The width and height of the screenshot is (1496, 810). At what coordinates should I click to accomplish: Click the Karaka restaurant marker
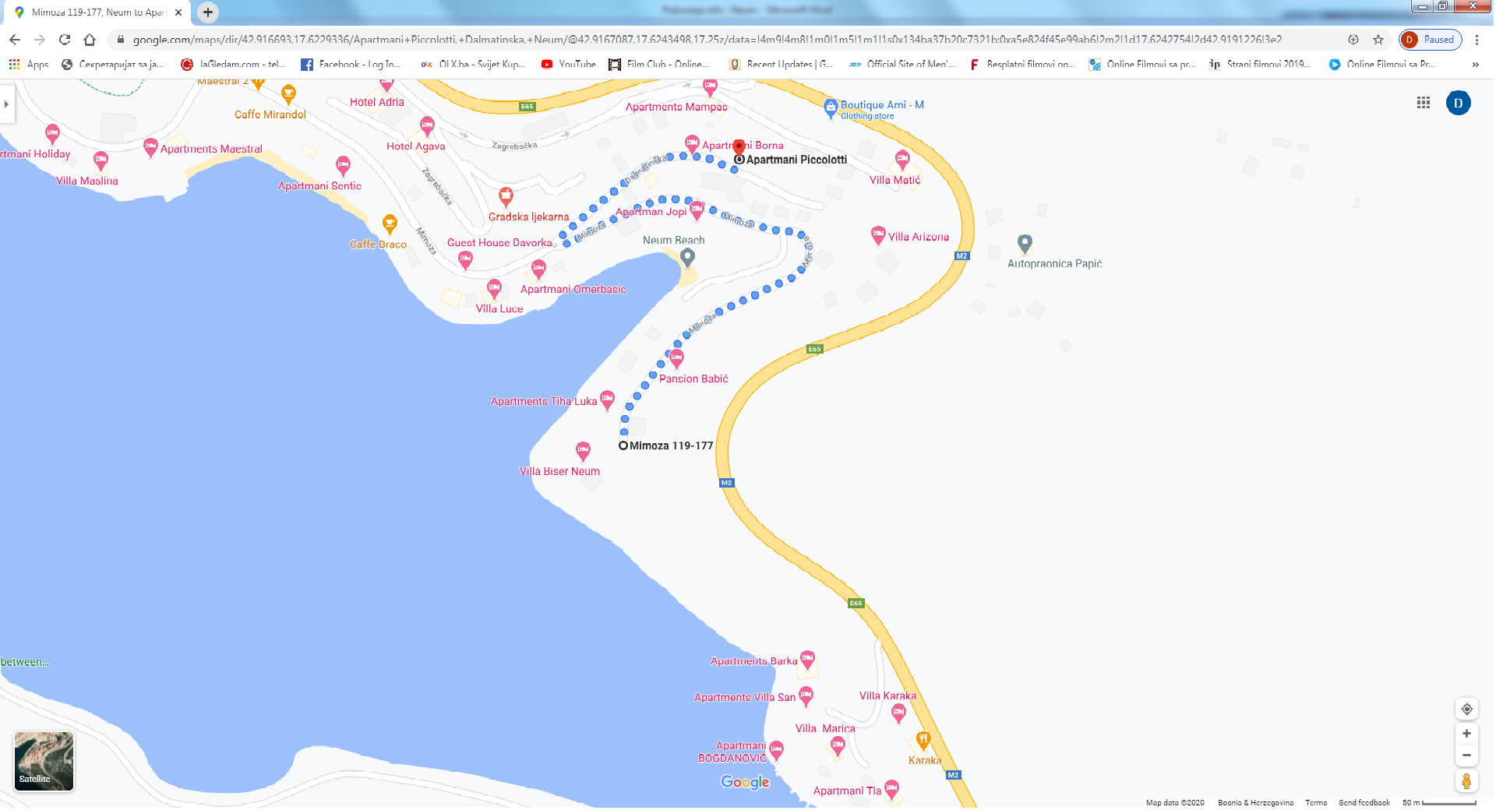923,740
